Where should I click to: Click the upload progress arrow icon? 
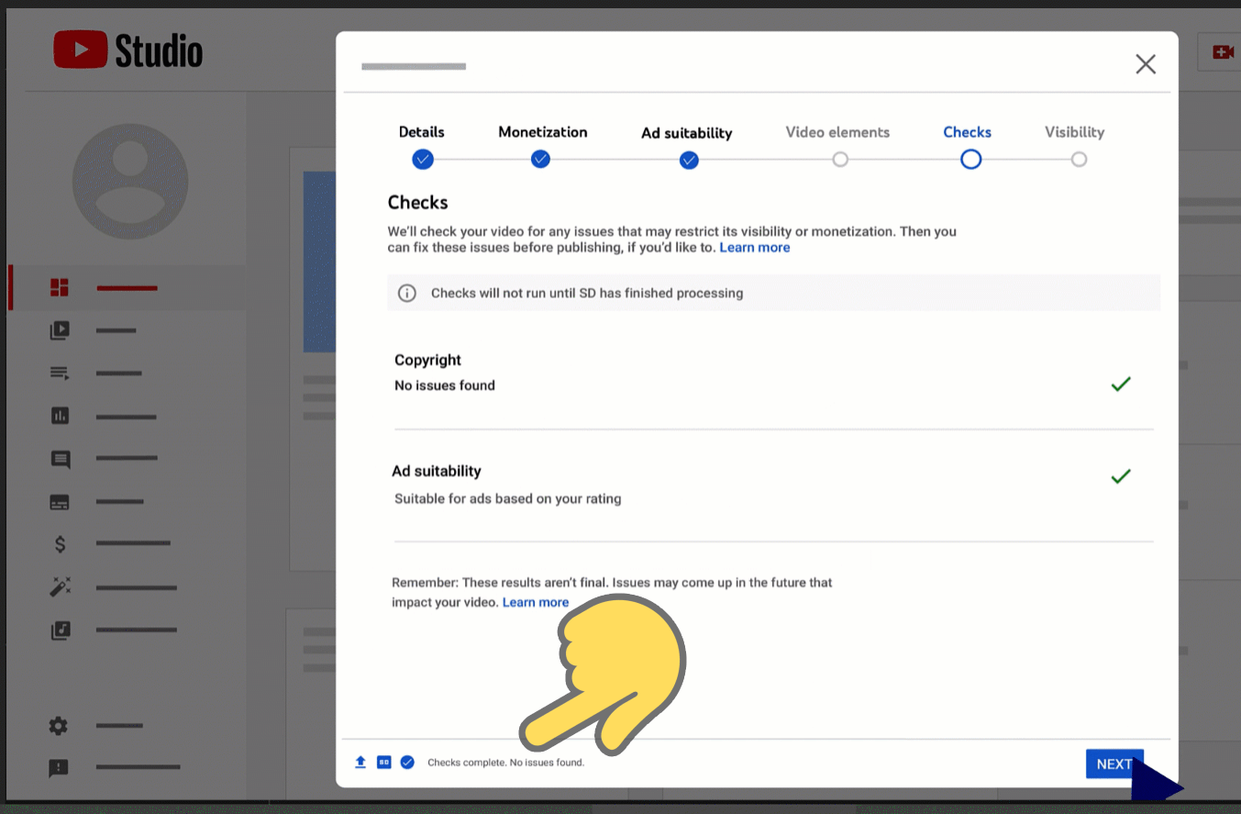tap(360, 762)
